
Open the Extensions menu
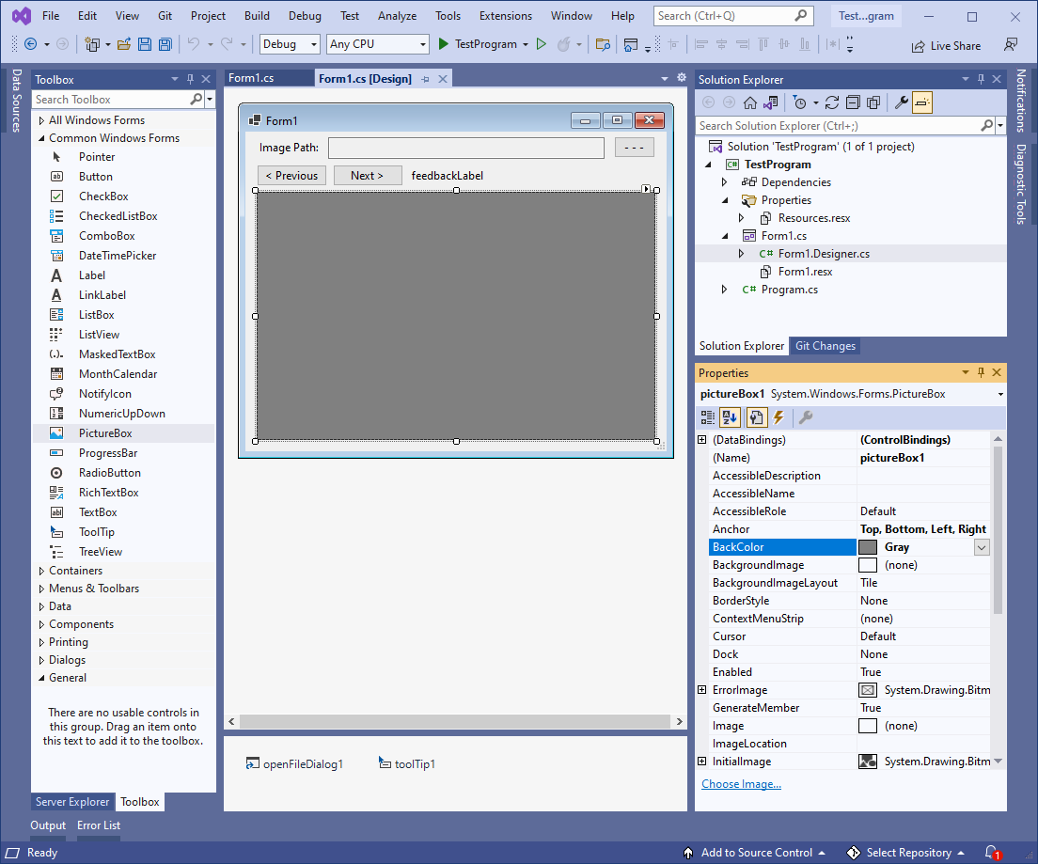[506, 16]
